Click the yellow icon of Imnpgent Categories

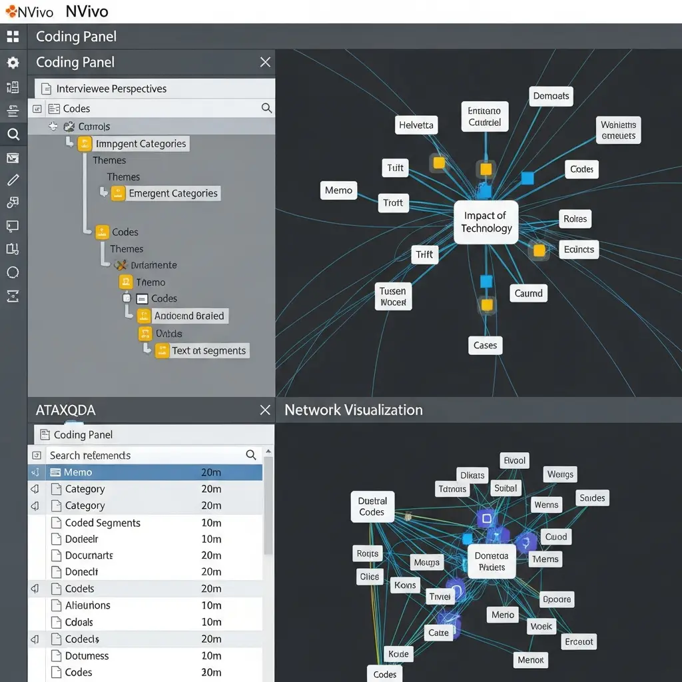click(85, 144)
